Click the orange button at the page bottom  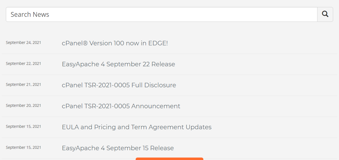click(x=170, y=159)
